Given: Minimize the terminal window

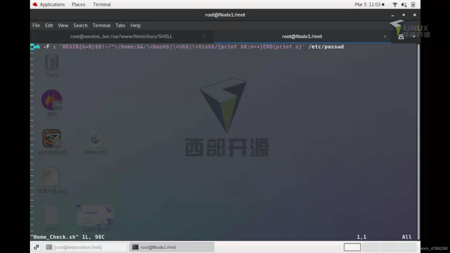Looking at the screenshot, I should pyautogui.click(x=393, y=15).
